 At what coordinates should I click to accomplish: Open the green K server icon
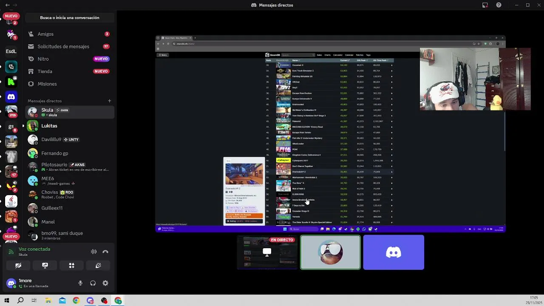(x=11, y=82)
